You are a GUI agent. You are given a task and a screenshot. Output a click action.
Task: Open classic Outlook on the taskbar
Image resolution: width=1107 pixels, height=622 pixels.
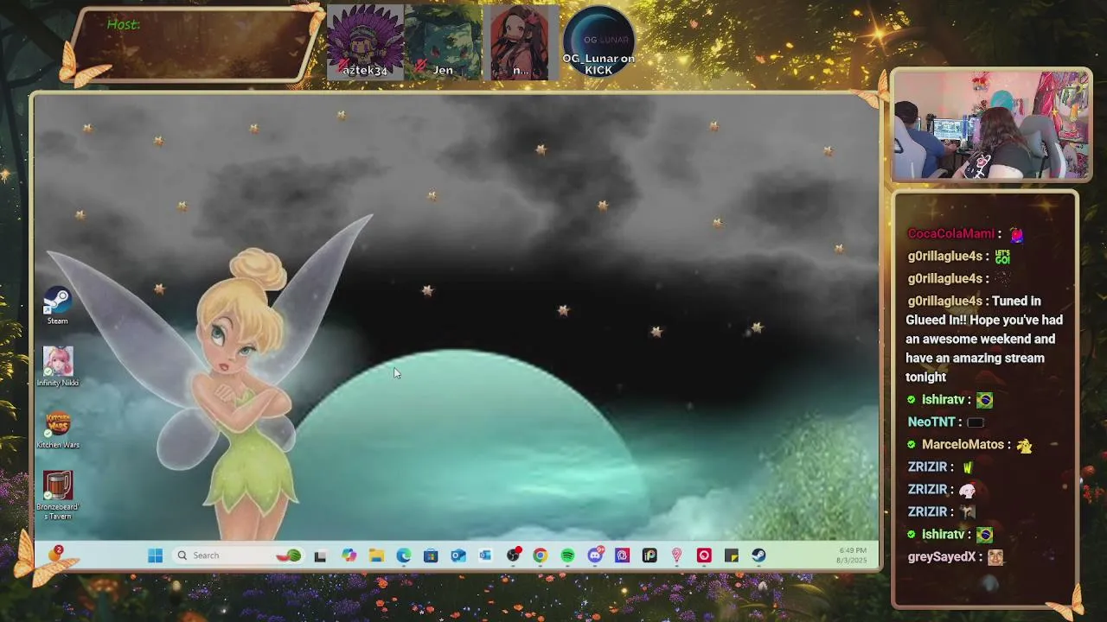coord(485,555)
